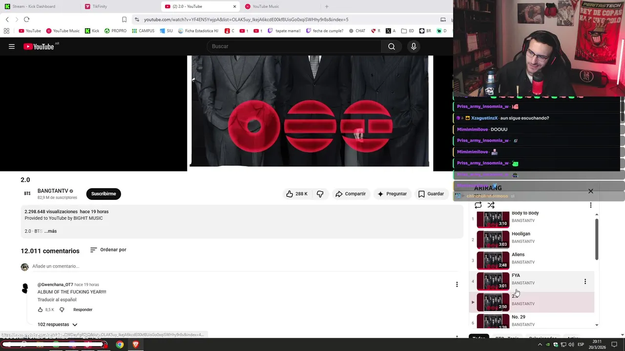The image size is (625, 351).
Task: Open the Kick bookmark
Action: tap(92, 31)
